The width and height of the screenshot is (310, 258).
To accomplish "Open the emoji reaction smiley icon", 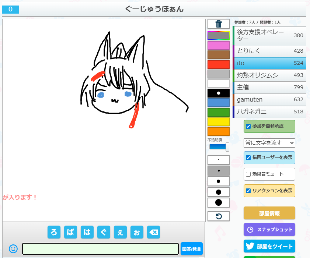I will coord(13,249).
